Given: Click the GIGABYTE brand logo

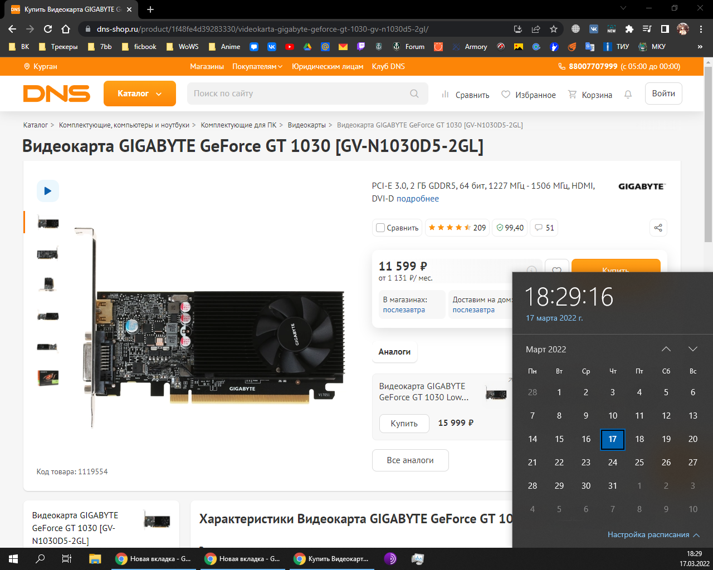Looking at the screenshot, I should coord(642,186).
